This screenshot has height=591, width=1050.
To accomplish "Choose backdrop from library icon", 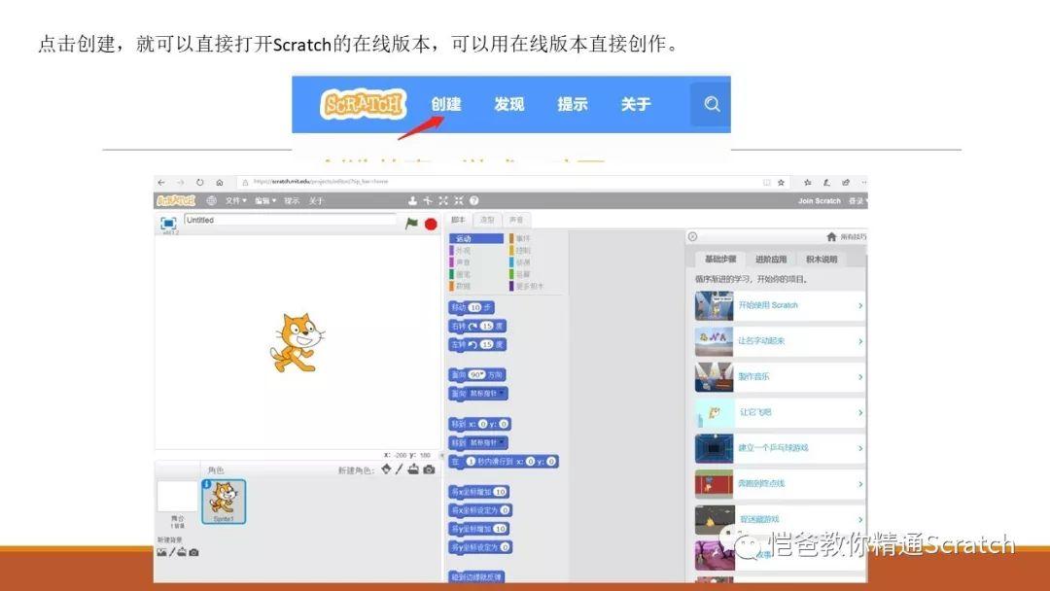I will [161, 552].
